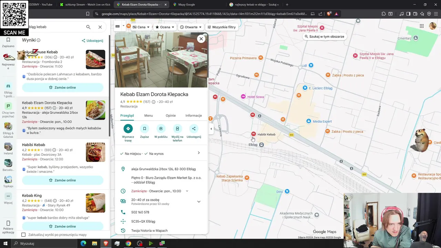Click the Udostępnij share link in results

coord(92,41)
